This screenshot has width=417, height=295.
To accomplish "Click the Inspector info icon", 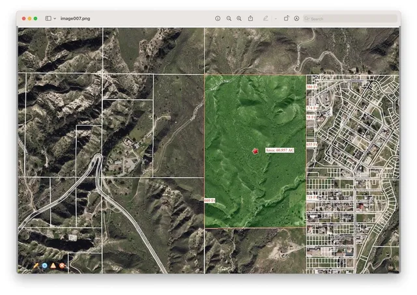I will point(218,18).
